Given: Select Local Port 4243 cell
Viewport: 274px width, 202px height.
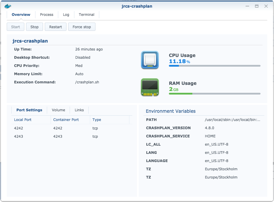Looking at the screenshot, I should (18, 137).
